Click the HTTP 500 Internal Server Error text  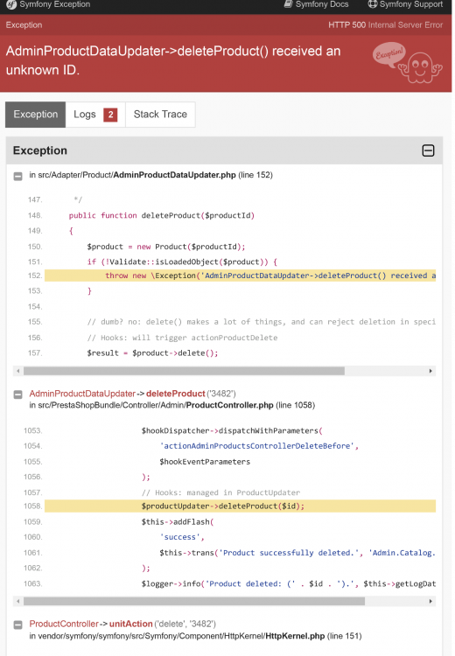click(385, 25)
